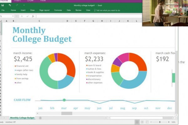Switch to Page Break Preview icon in status bar
Image resolution: width=188 pixels, height=125 pixels.
pos(147,122)
